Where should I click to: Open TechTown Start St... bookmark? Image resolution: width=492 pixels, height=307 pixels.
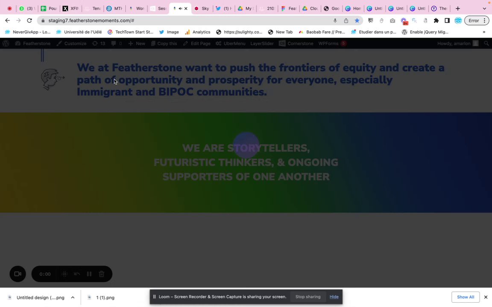click(130, 32)
